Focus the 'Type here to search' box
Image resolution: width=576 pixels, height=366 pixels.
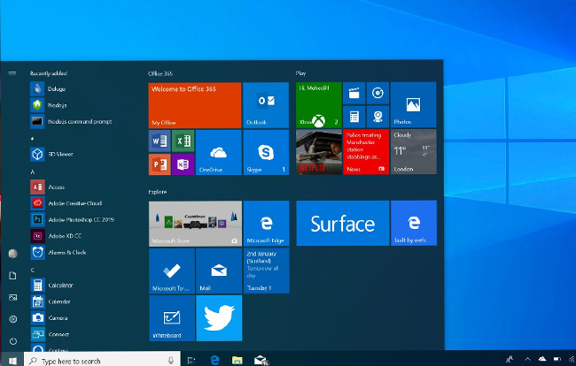[x=102, y=361]
